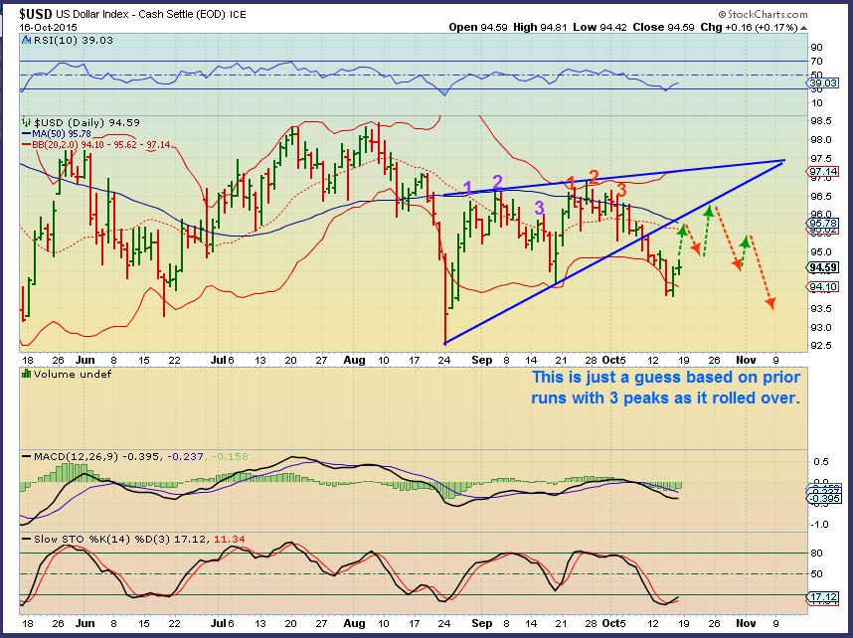Click the 'Chg +0.16 (+0.17%)' text
The image size is (853, 638).
pyautogui.click(x=749, y=27)
